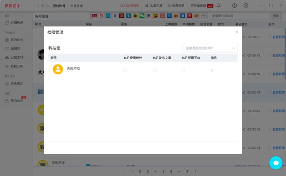Click the account list vertical scrollbar
This screenshot has height=176, width=286.
click(285, 54)
